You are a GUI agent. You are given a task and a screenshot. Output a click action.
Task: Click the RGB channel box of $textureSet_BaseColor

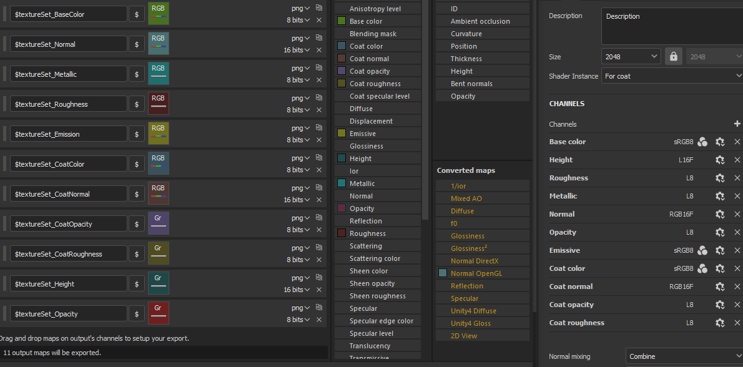pos(158,14)
